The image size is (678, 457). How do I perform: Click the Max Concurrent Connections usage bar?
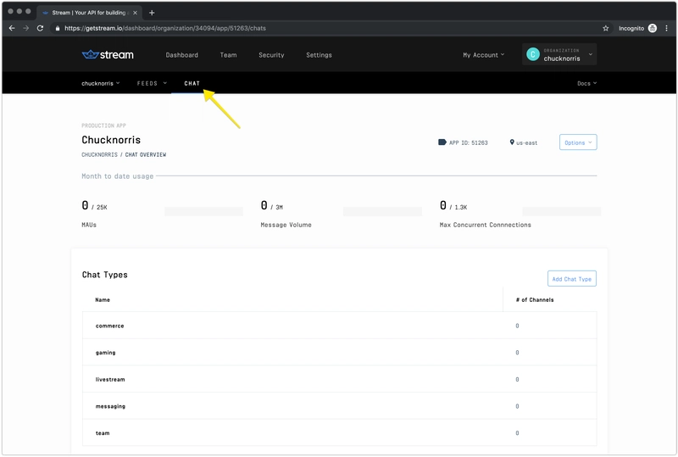click(x=562, y=212)
